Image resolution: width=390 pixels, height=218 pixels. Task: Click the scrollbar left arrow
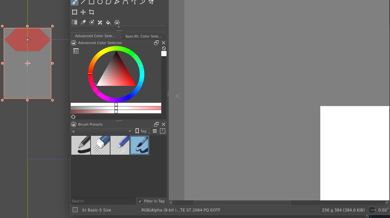tap(171, 203)
